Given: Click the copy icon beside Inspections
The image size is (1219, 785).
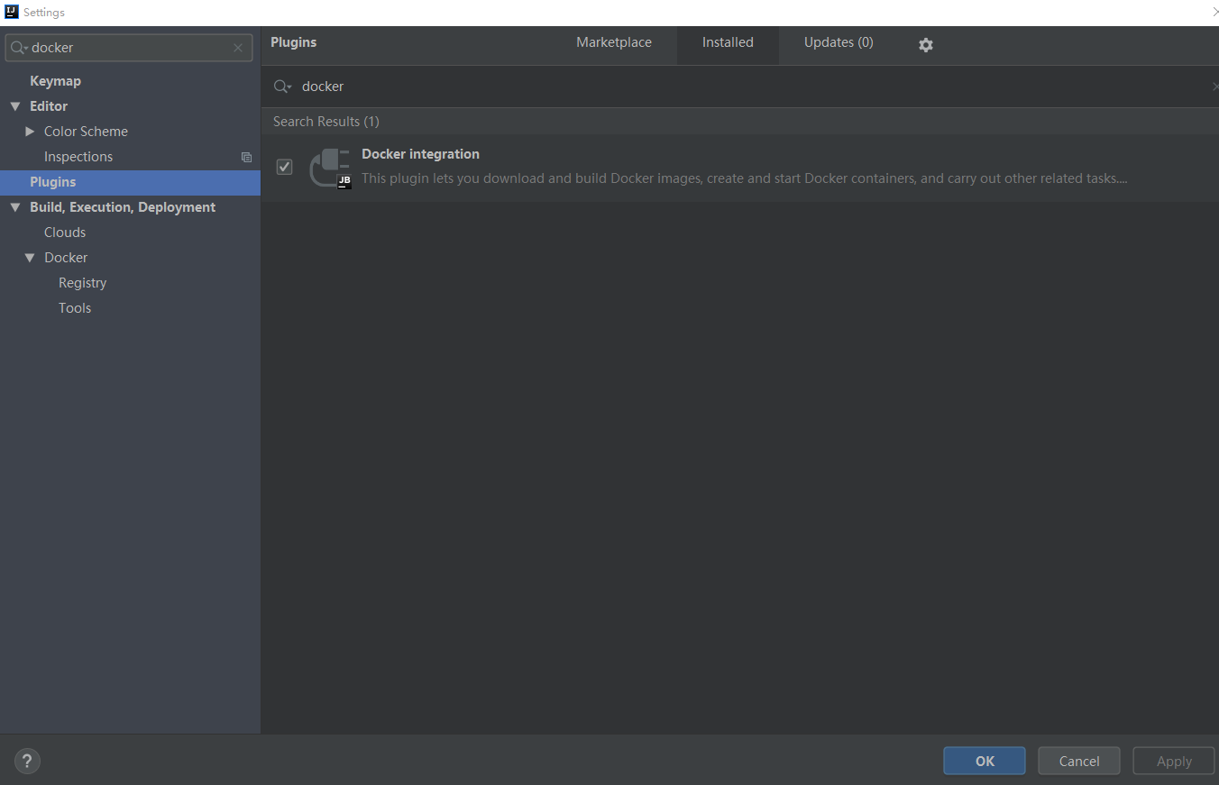Looking at the screenshot, I should [246, 157].
